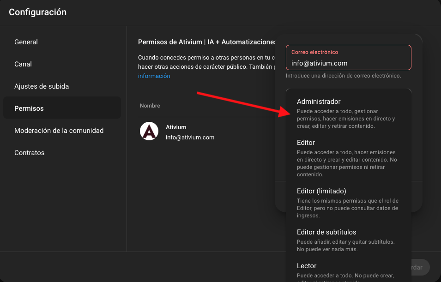The image size is (441, 282).
Task: Choose the Editor (limitado) role option
Action: [349, 203]
